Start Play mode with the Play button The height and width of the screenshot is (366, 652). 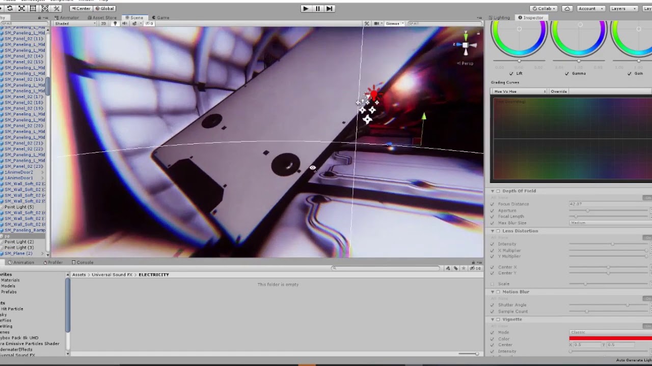point(305,8)
